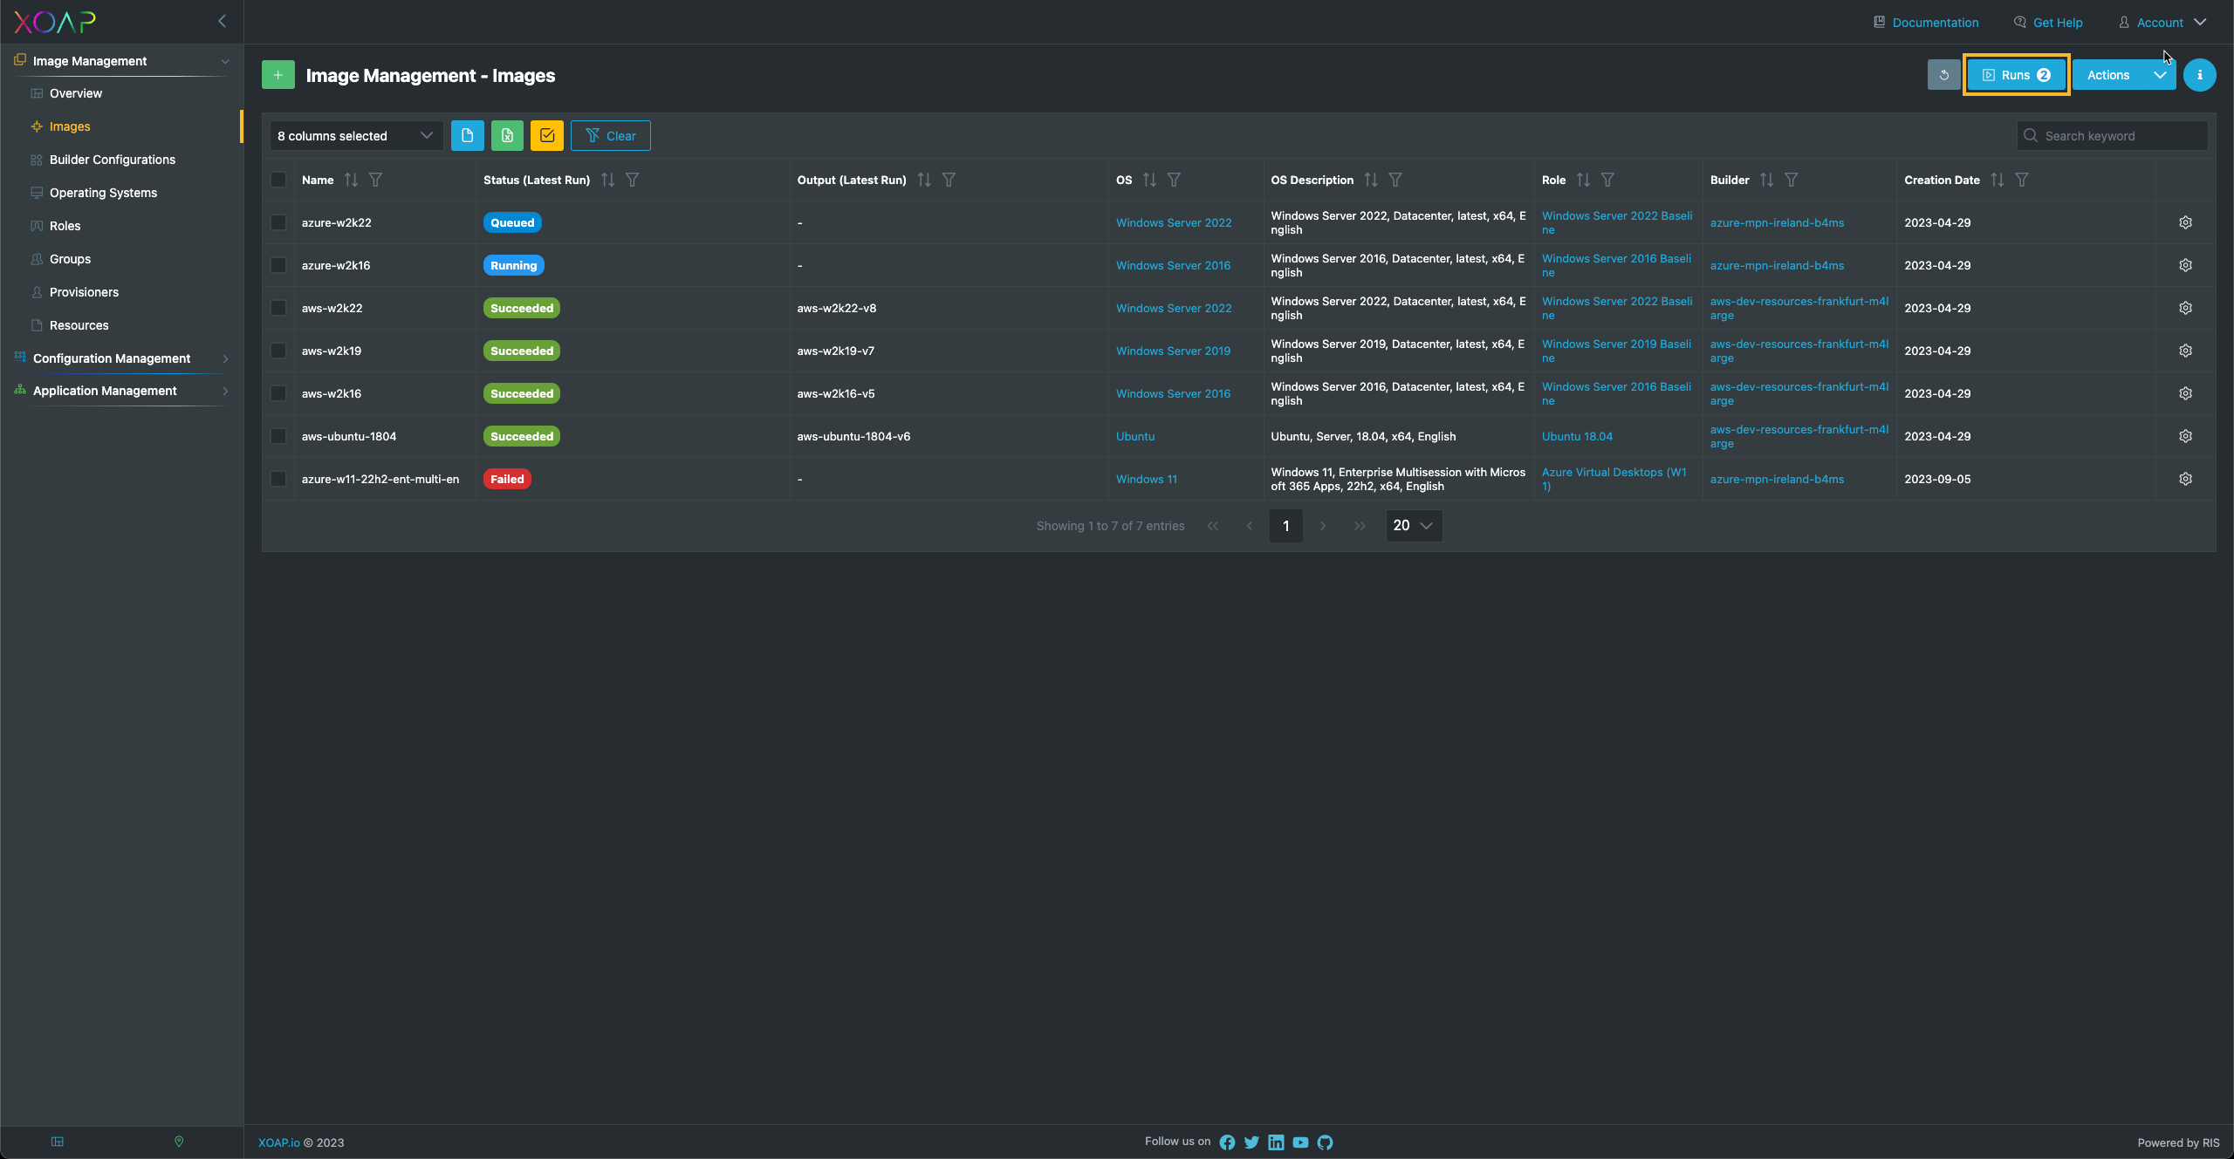Image resolution: width=2234 pixels, height=1159 pixels.
Task: Open the GitHub footer icon
Action: click(1325, 1142)
